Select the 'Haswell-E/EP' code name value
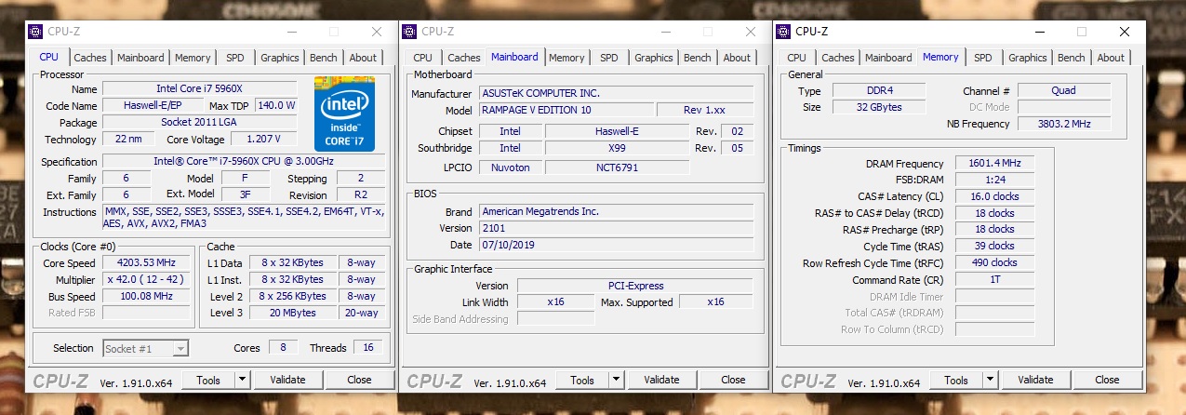 point(154,106)
